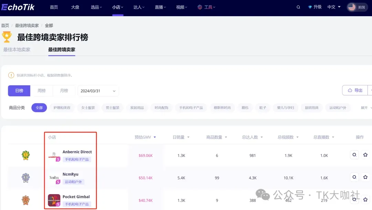This screenshot has height=210, width=372.
Task: Click the silver rank-two medal icon
Action: point(25,178)
